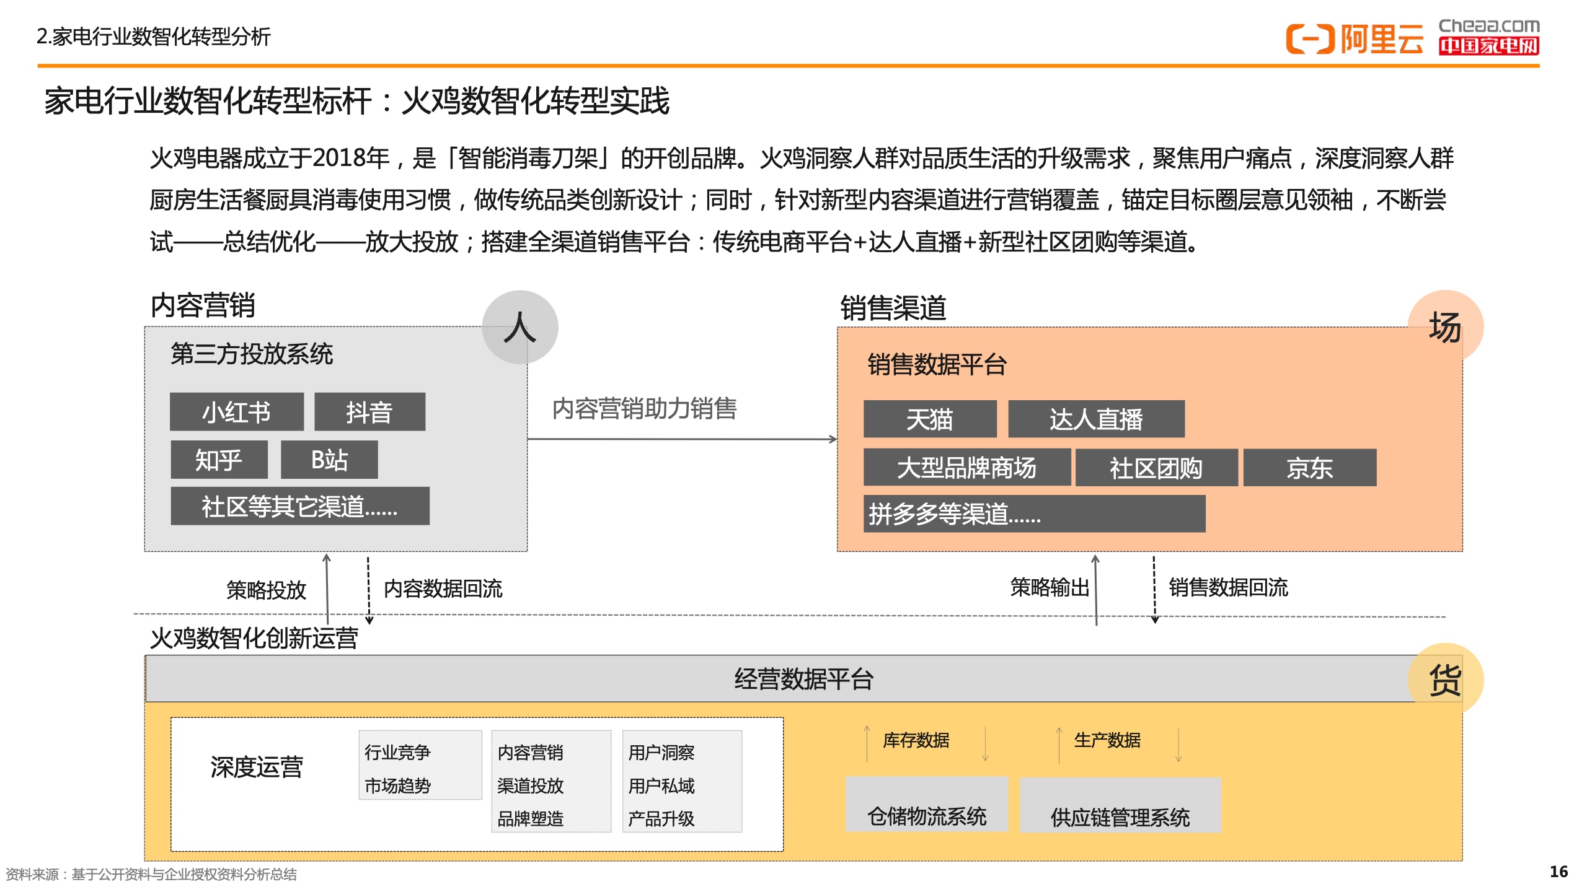Select the B站 channel box
1587x892 pixels.
(329, 460)
